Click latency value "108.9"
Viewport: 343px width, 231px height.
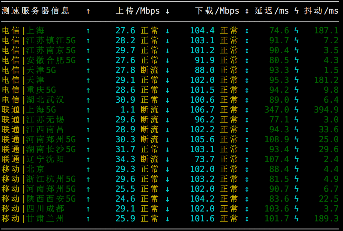coord(277,139)
